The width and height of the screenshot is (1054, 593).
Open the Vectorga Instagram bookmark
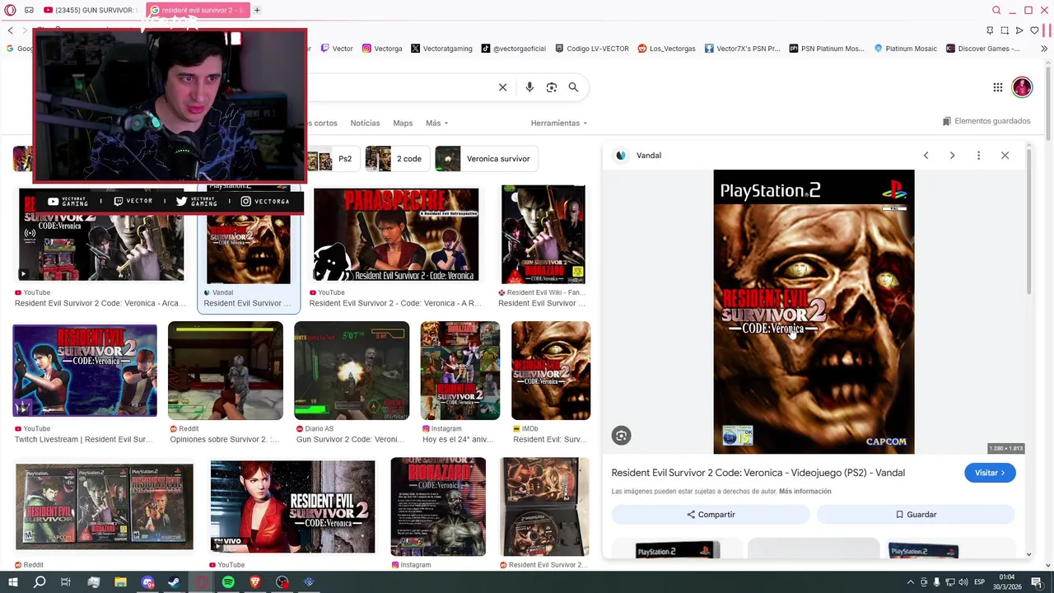point(382,49)
